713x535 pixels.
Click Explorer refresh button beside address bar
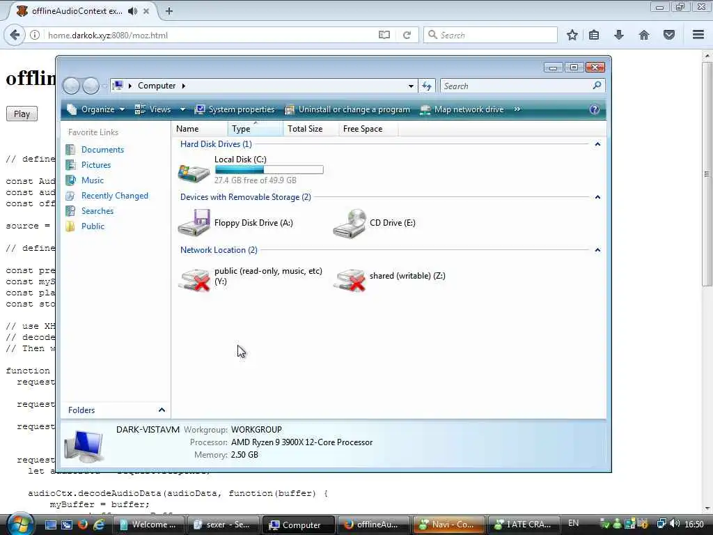(x=427, y=86)
